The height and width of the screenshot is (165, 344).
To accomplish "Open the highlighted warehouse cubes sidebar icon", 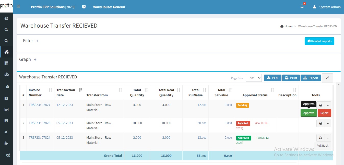I will (x=7, y=52).
